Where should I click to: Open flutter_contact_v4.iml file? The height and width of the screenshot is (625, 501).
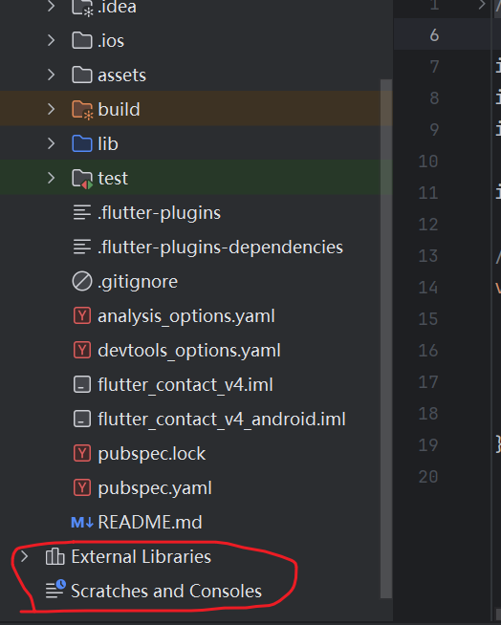(185, 385)
